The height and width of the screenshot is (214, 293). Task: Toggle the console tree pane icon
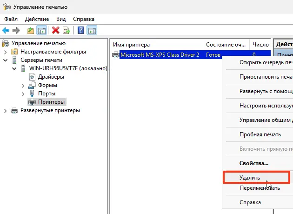tap(41, 30)
